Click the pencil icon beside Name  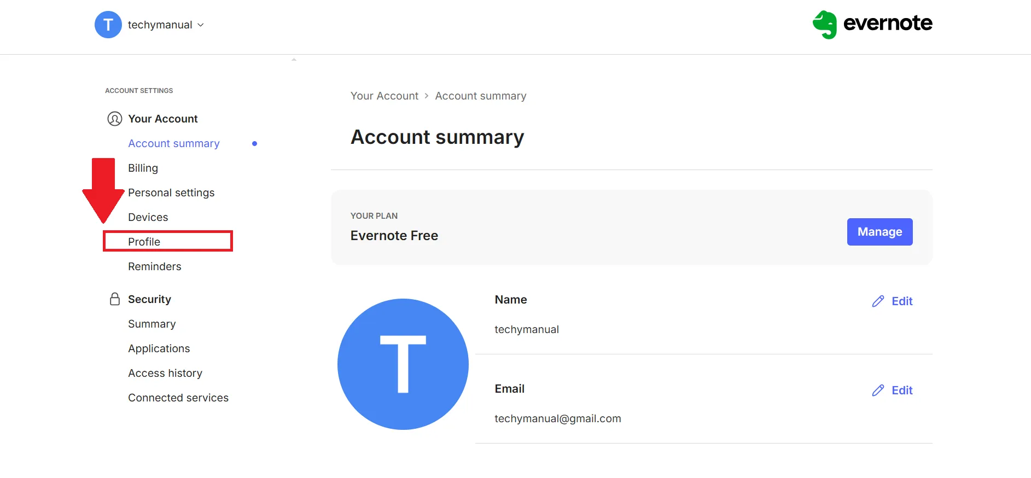878,301
